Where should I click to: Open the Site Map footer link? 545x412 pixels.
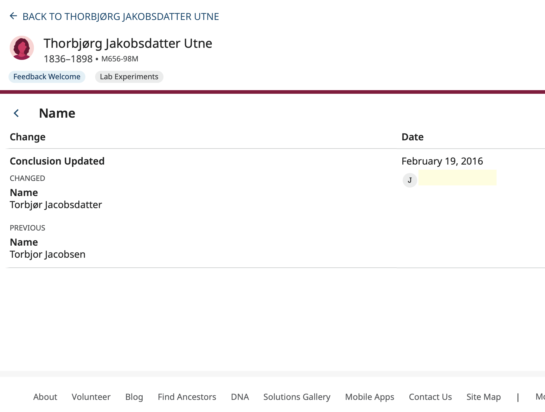pos(484,397)
